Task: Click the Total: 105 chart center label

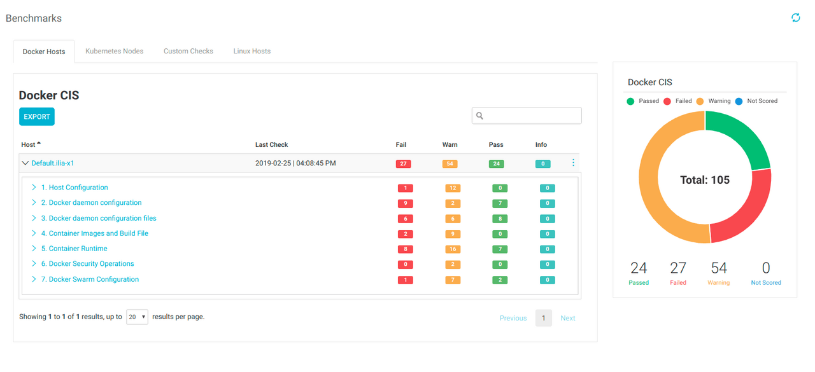Action: tap(705, 180)
